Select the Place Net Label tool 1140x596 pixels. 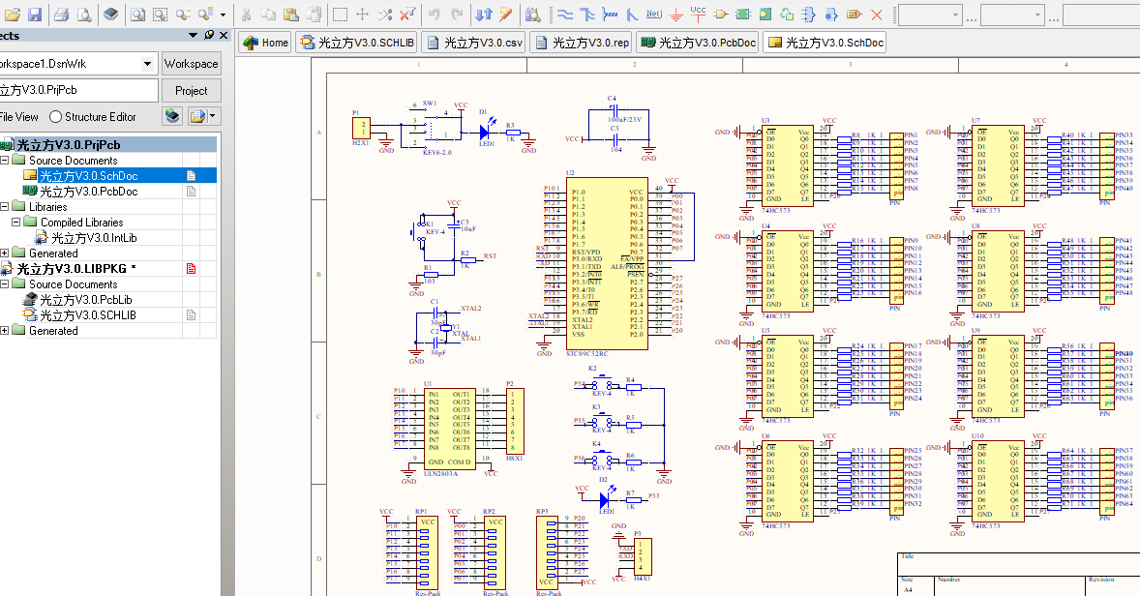(x=653, y=14)
